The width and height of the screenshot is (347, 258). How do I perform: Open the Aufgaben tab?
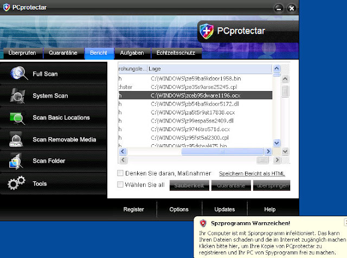(x=132, y=53)
